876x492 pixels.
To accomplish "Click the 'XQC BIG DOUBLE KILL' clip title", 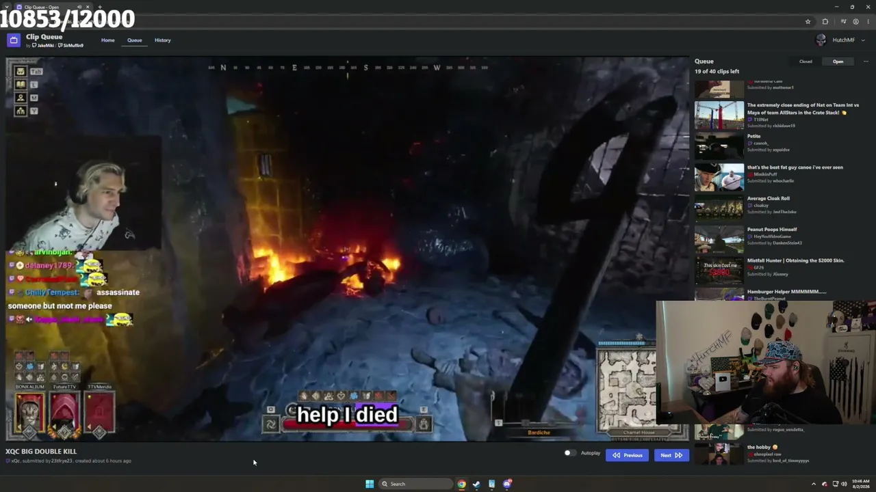I will tap(41, 452).
